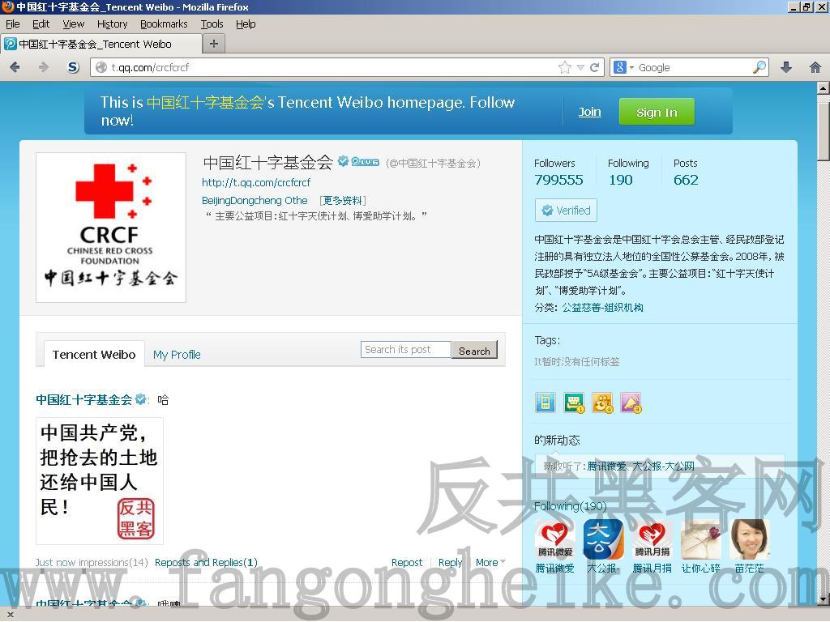Open the Google search engine selector
Image resolution: width=830 pixels, height=622 pixels.
[x=623, y=67]
